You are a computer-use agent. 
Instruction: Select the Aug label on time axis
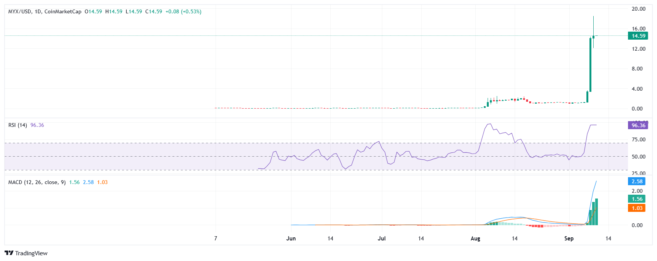pos(475,239)
